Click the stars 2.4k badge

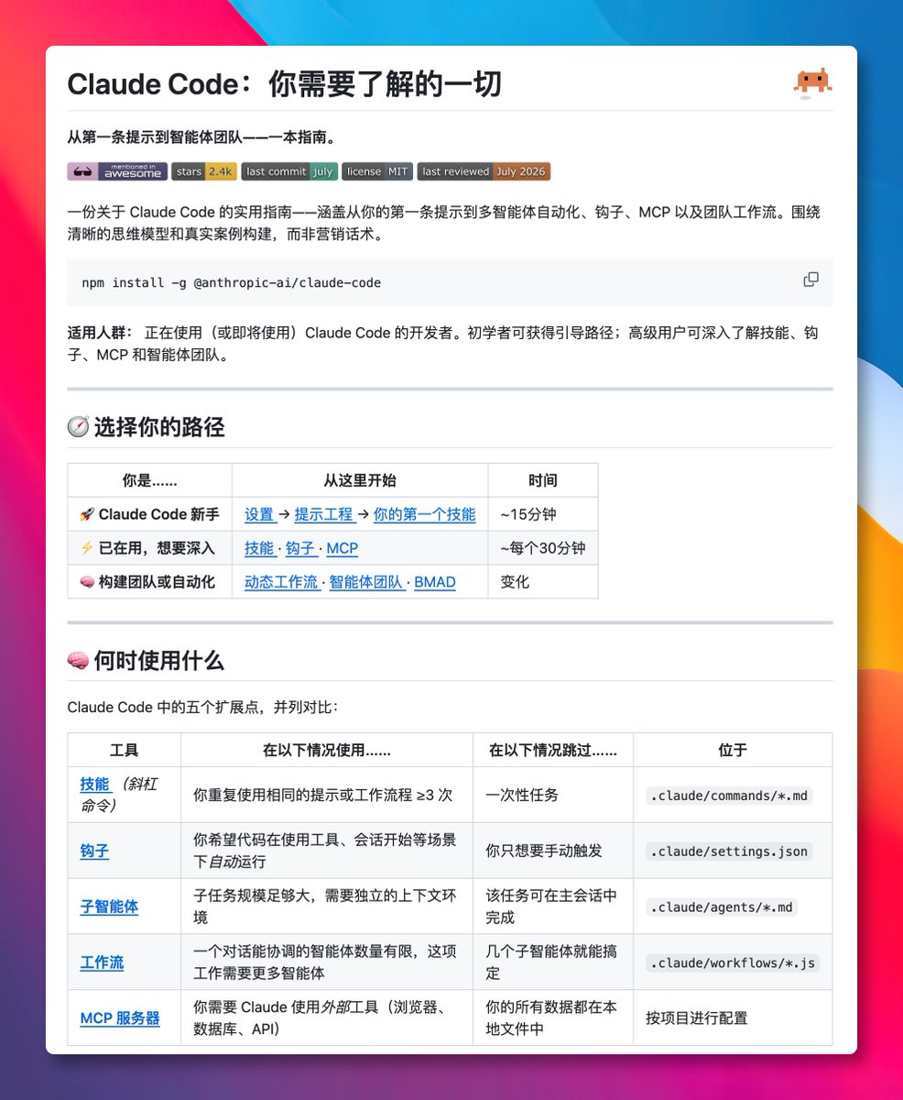pos(204,171)
